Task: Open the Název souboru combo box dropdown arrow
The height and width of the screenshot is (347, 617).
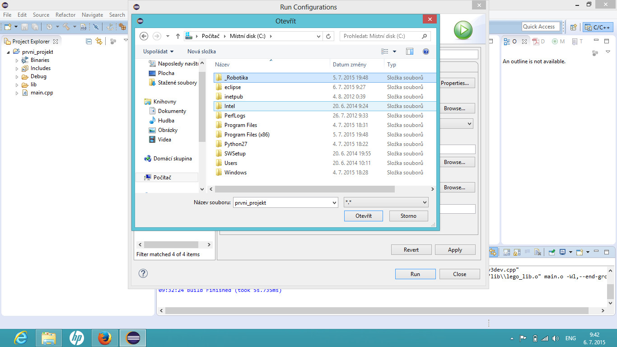Action: click(x=334, y=202)
